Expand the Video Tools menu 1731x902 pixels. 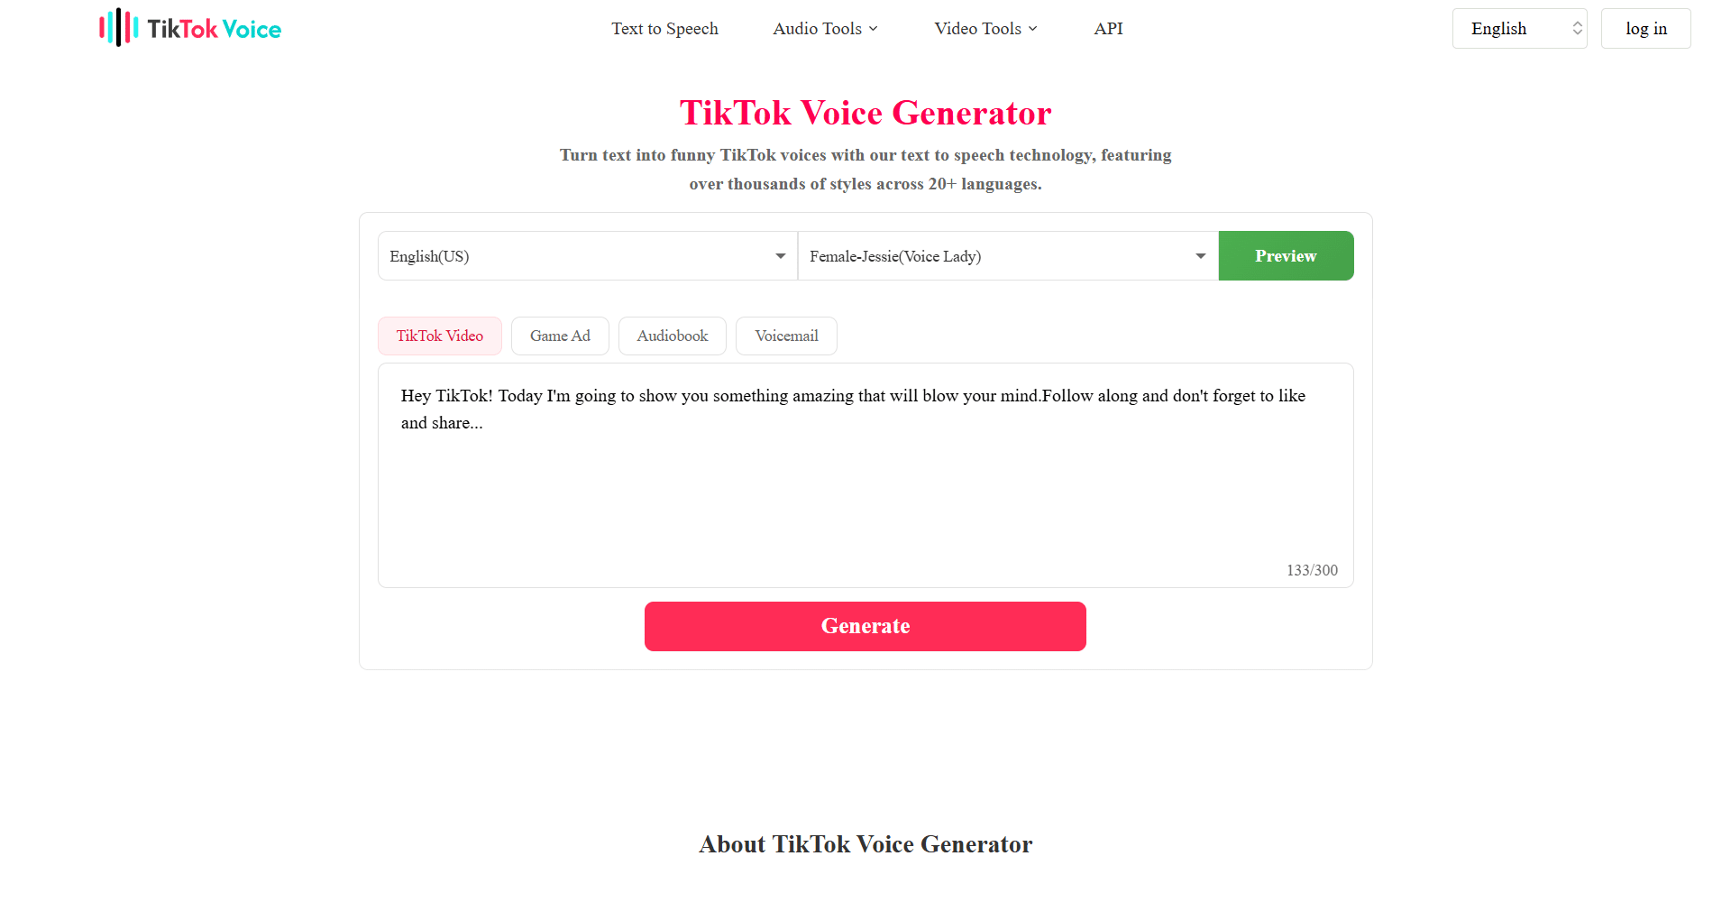coord(985,29)
